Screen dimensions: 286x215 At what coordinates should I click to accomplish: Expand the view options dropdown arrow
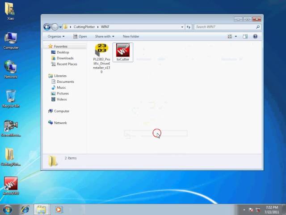(236, 36)
